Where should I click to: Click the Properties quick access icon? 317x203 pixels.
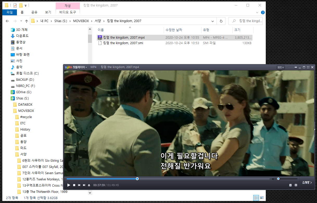[15, 5]
